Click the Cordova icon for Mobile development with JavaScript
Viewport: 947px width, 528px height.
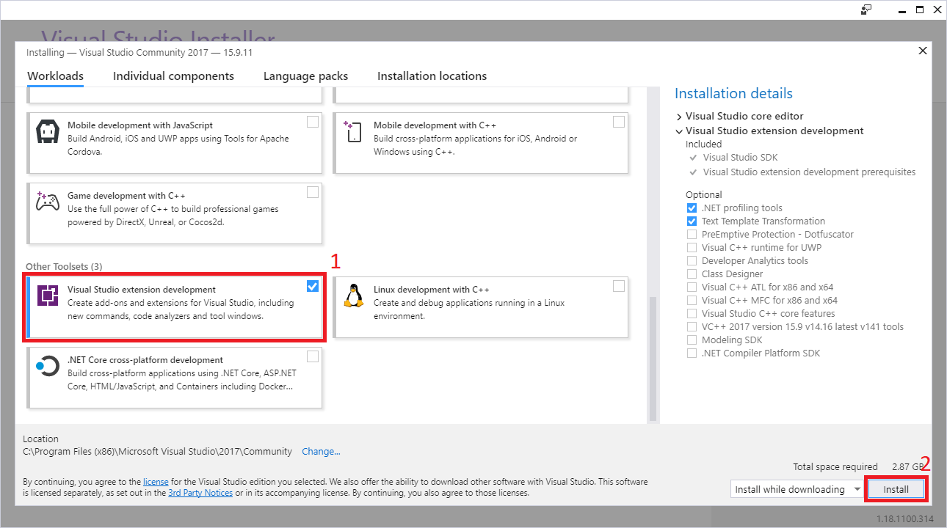coord(47,133)
